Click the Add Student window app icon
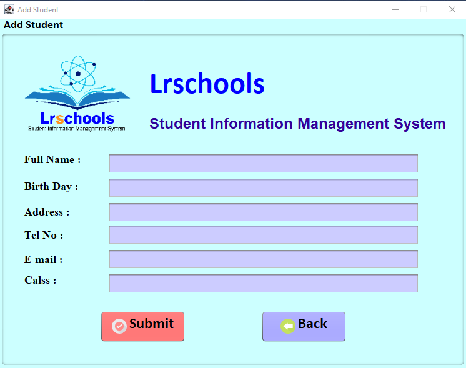The height and width of the screenshot is (368, 466). point(9,9)
